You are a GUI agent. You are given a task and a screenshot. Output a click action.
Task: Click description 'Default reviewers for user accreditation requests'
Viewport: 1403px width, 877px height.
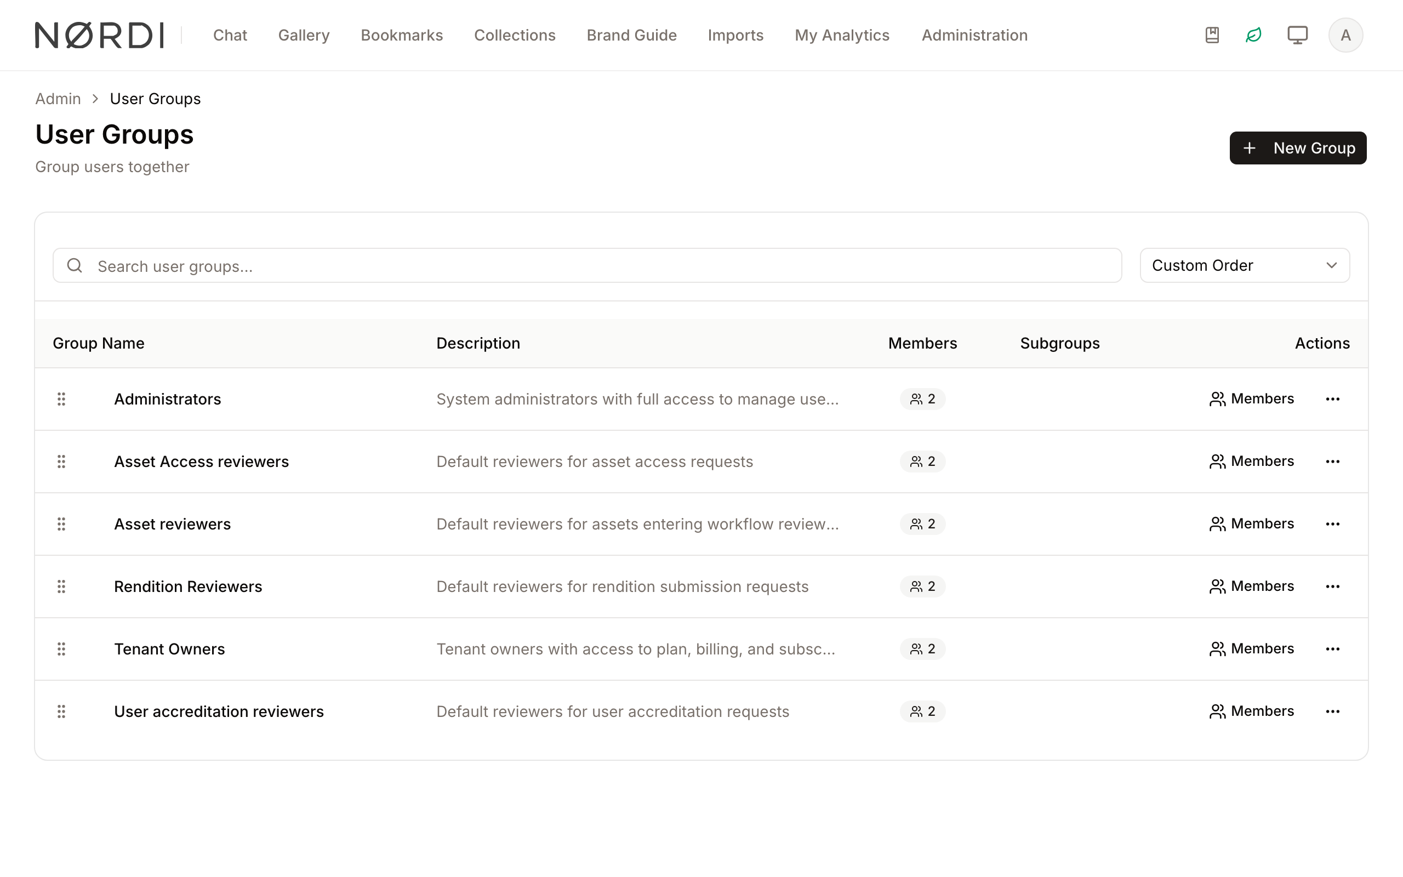pyautogui.click(x=613, y=711)
